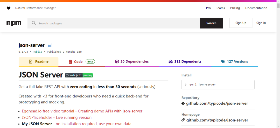Click the Natural Performance Manager text
280x128 pixels.
35,8
